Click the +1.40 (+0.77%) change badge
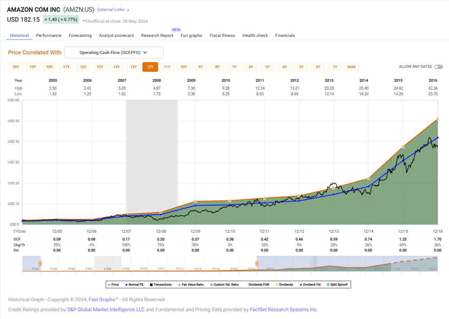The width and height of the screenshot is (449, 319). point(61,20)
